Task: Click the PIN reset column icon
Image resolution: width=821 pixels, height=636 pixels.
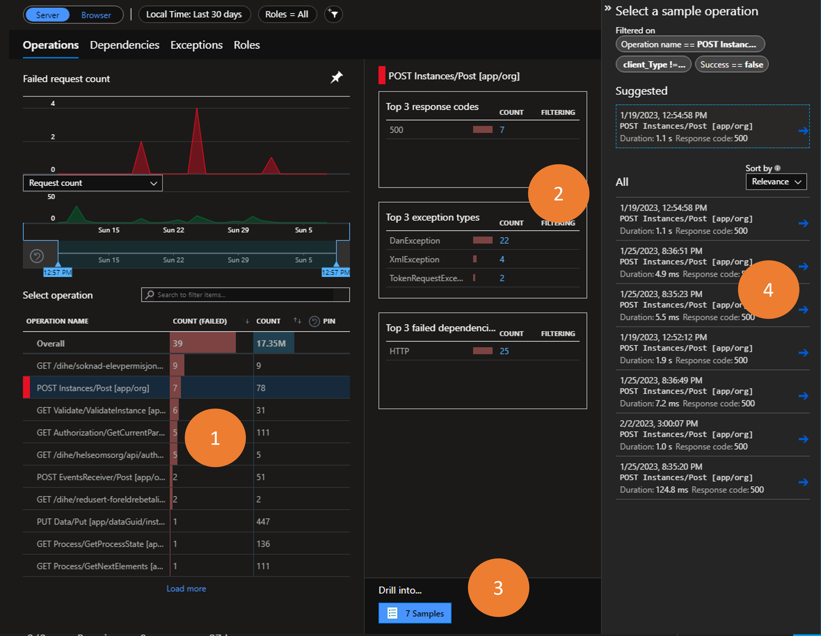Action: click(x=314, y=321)
